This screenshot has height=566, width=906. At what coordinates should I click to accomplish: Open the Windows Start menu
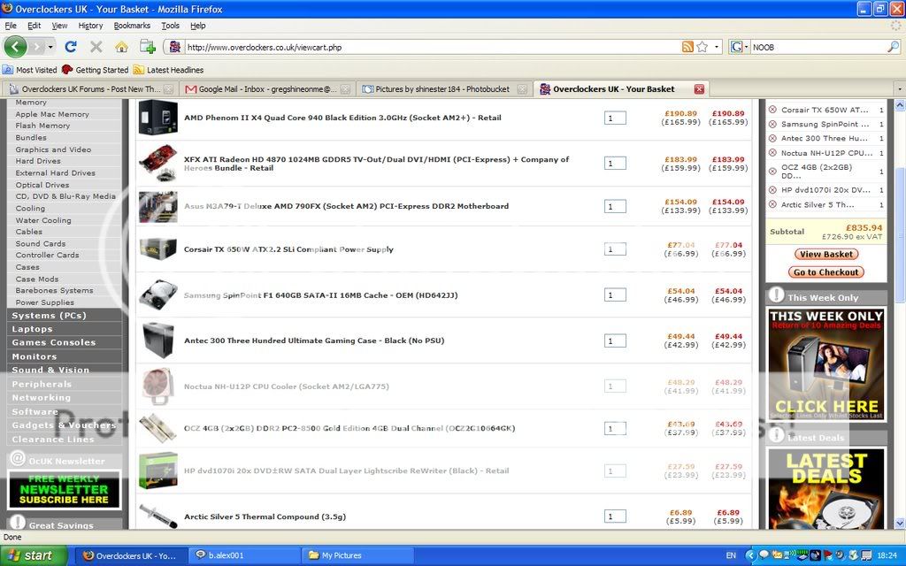coord(30,555)
